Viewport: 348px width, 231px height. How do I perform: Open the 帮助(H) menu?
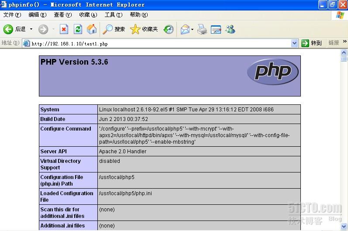(139, 15)
